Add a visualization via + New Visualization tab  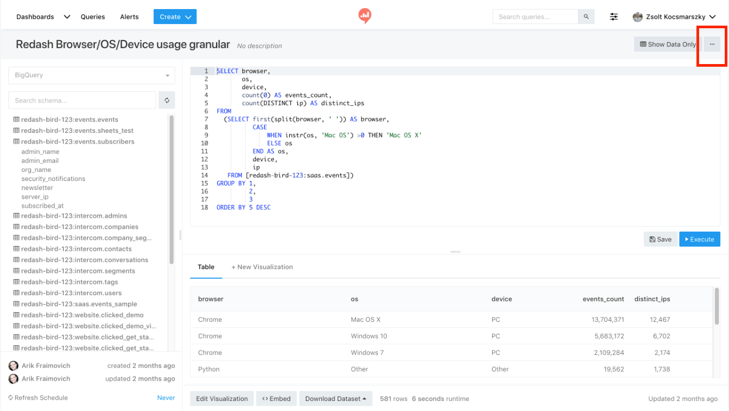pos(262,267)
